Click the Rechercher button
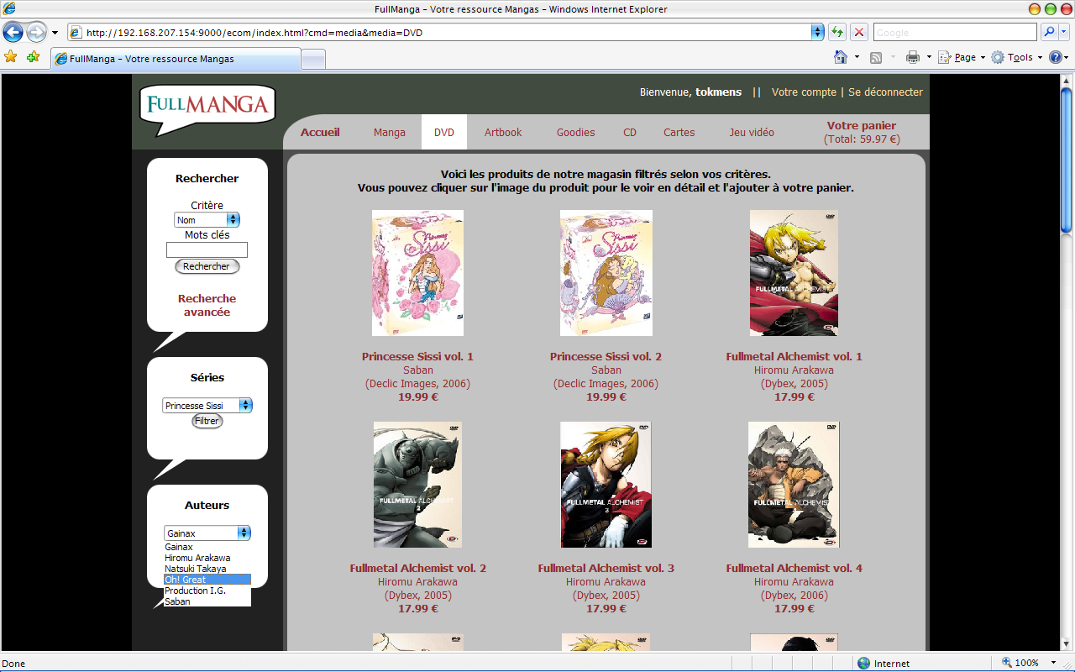This screenshot has width=1075, height=672. click(x=207, y=266)
